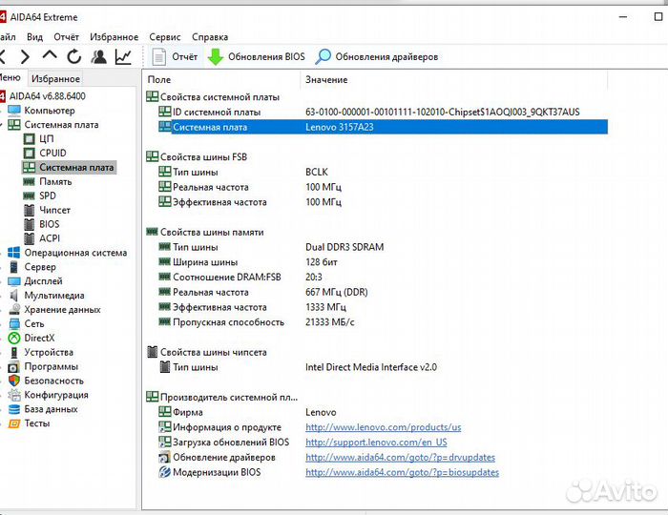Click the 667 МГц (DDR) value
The width and height of the screenshot is (668, 515).
coord(337,293)
